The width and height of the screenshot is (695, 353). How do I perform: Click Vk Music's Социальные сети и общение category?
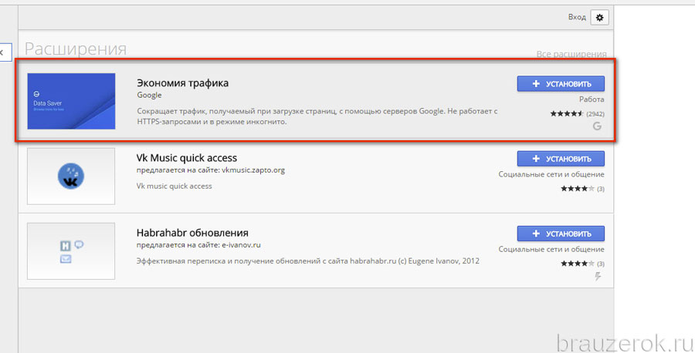[x=551, y=174]
